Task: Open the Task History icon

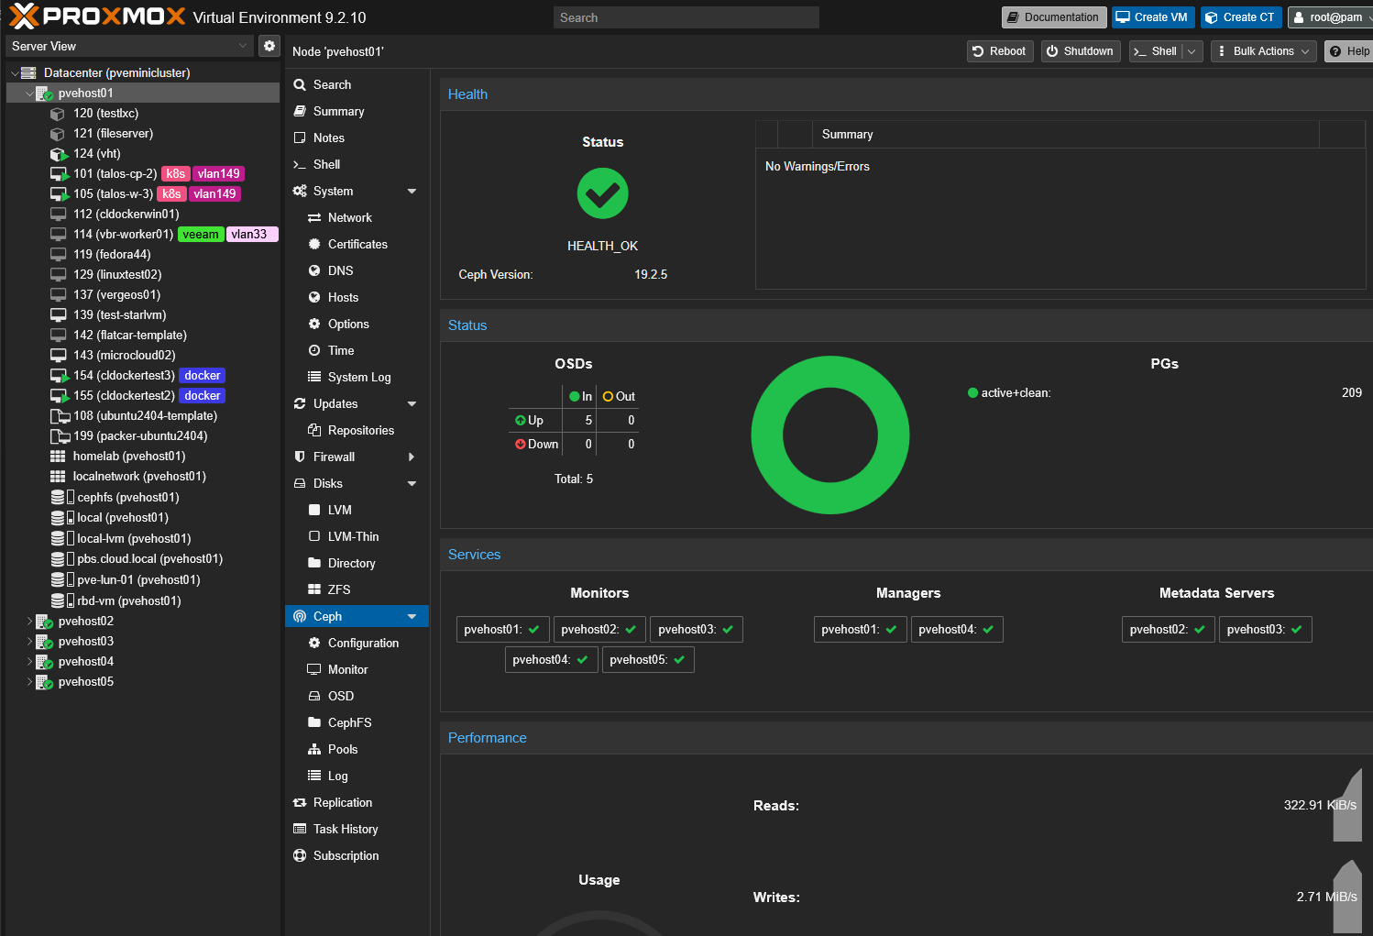Action: [300, 829]
